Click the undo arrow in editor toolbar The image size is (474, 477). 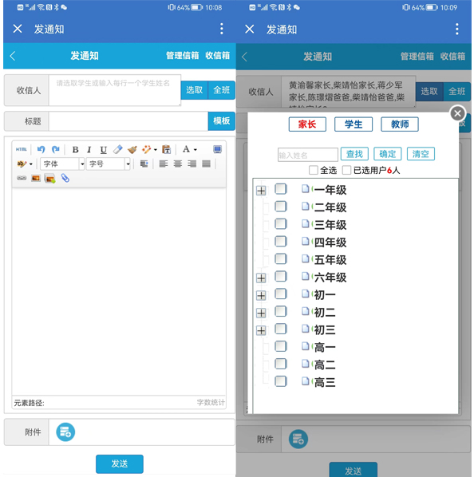pos(41,149)
